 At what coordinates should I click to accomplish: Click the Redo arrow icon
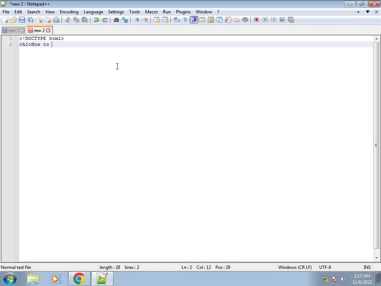click(105, 20)
